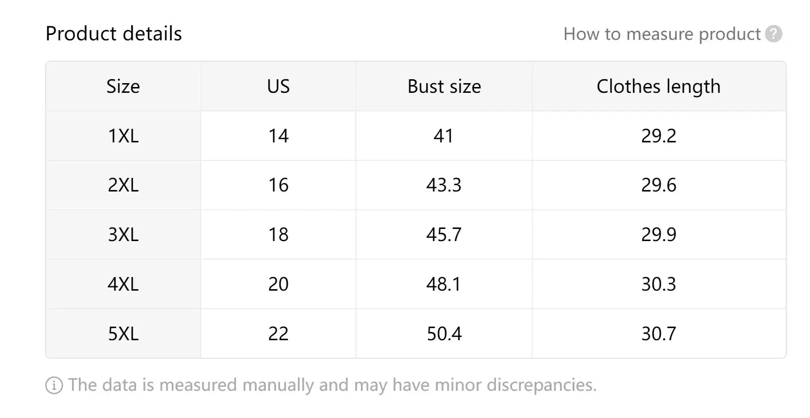Select the Clothes length column header
Screen dimensions: 810x418
[x=659, y=87]
